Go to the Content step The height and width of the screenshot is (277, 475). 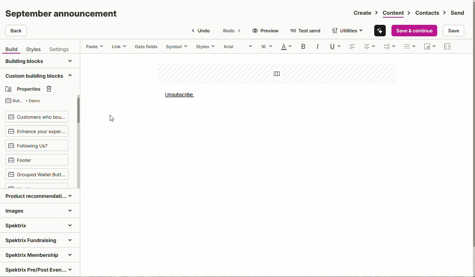click(x=393, y=13)
